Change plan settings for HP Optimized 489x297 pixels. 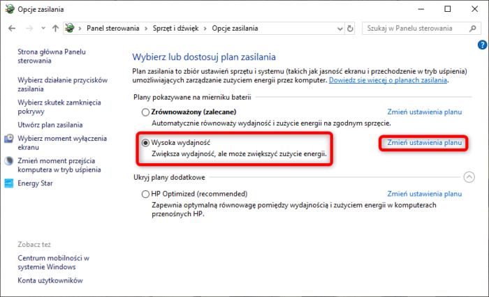pyautogui.click(x=425, y=194)
